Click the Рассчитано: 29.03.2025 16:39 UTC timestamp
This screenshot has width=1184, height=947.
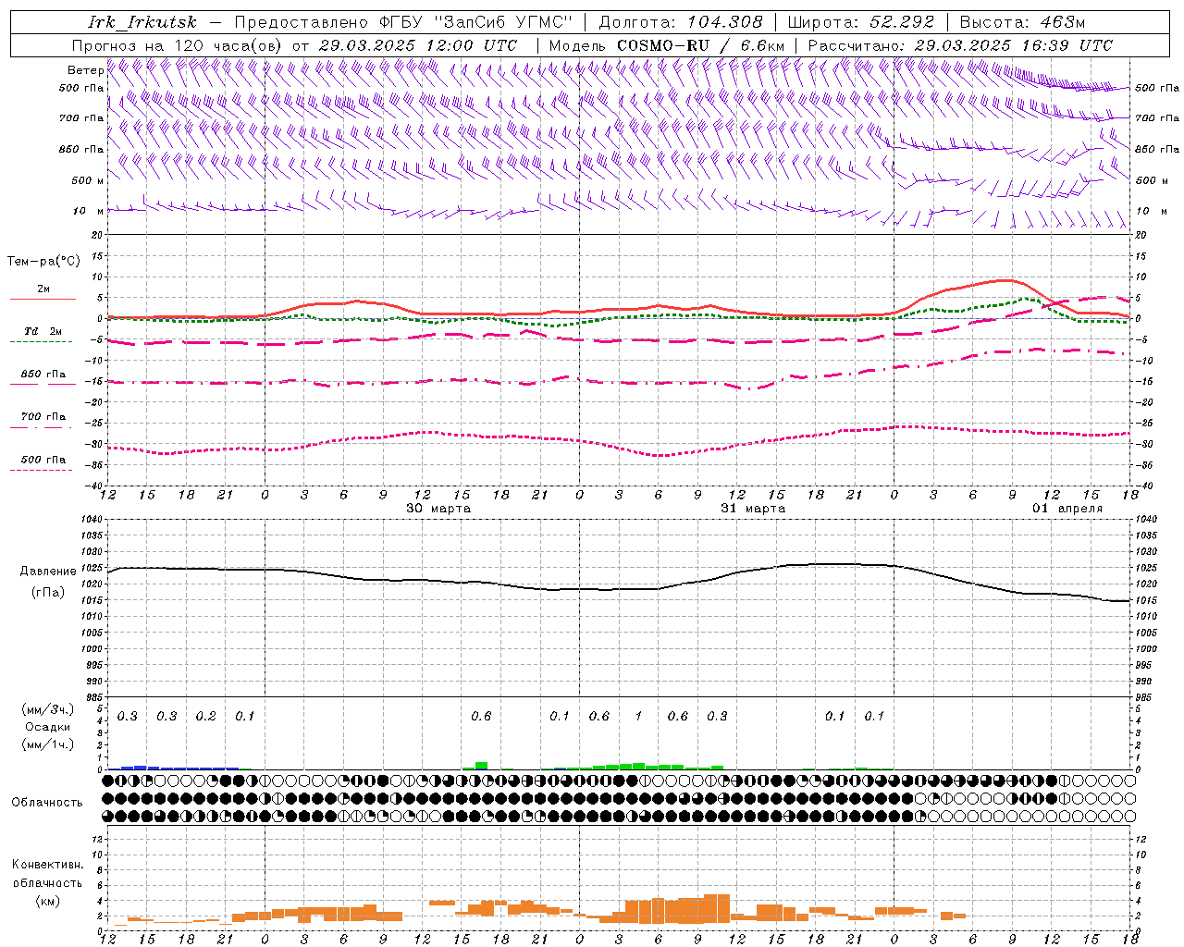pyautogui.click(x=960, y=45)
